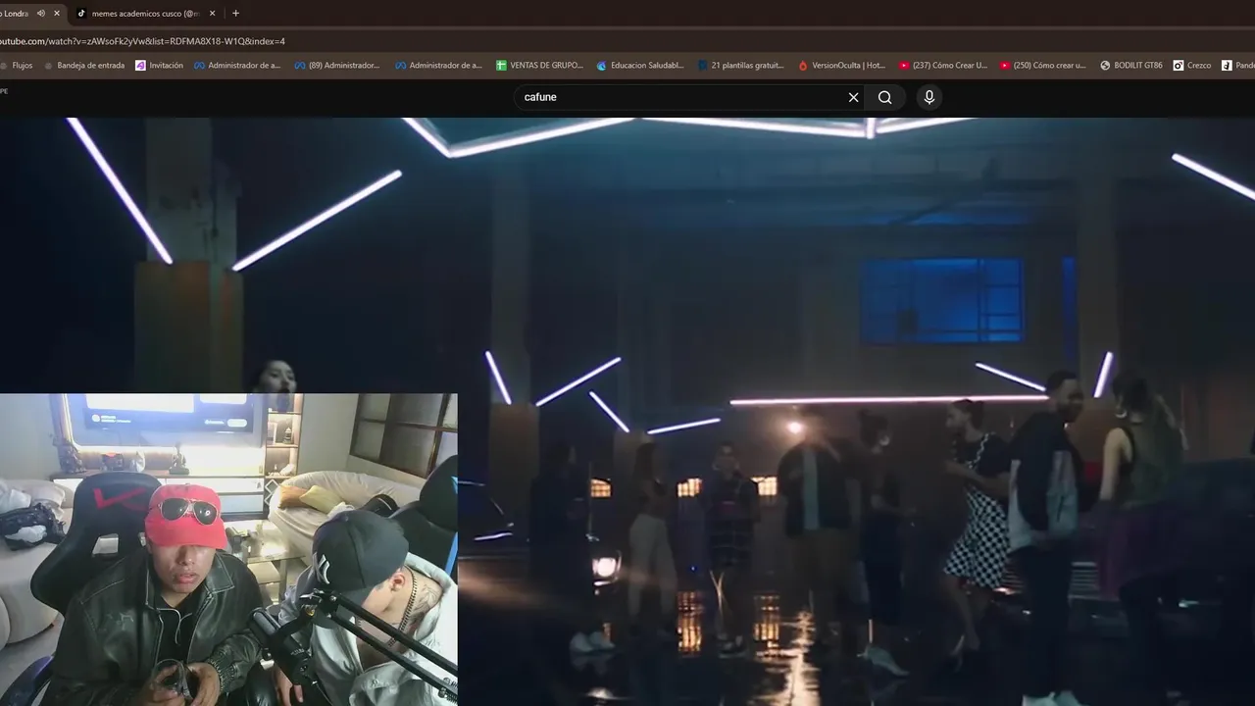Click the YouTube search magnifier button

click(885, 97)
